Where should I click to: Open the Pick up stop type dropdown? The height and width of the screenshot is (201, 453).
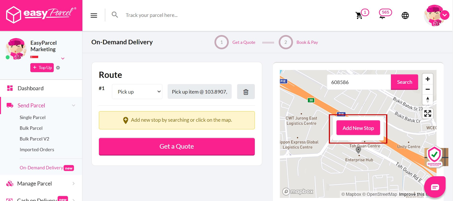click(137, 91)
